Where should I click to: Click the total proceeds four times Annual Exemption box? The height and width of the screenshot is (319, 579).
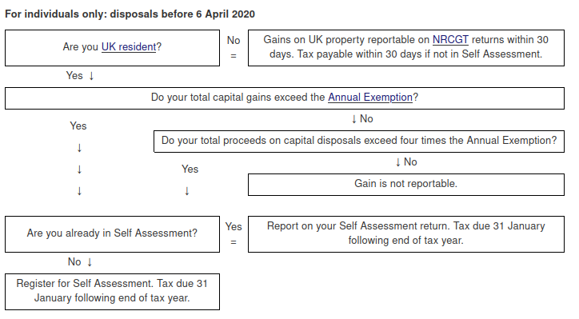359,141
